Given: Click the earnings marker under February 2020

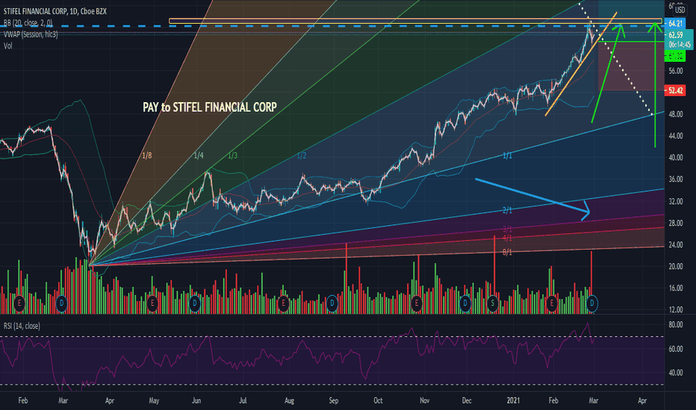Looking at the screenshot, I should 19,303.
